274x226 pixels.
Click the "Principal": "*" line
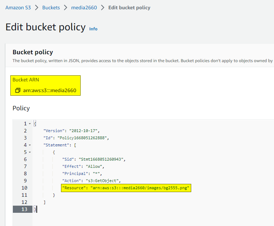pyautogui.click(x=82, y=174)
